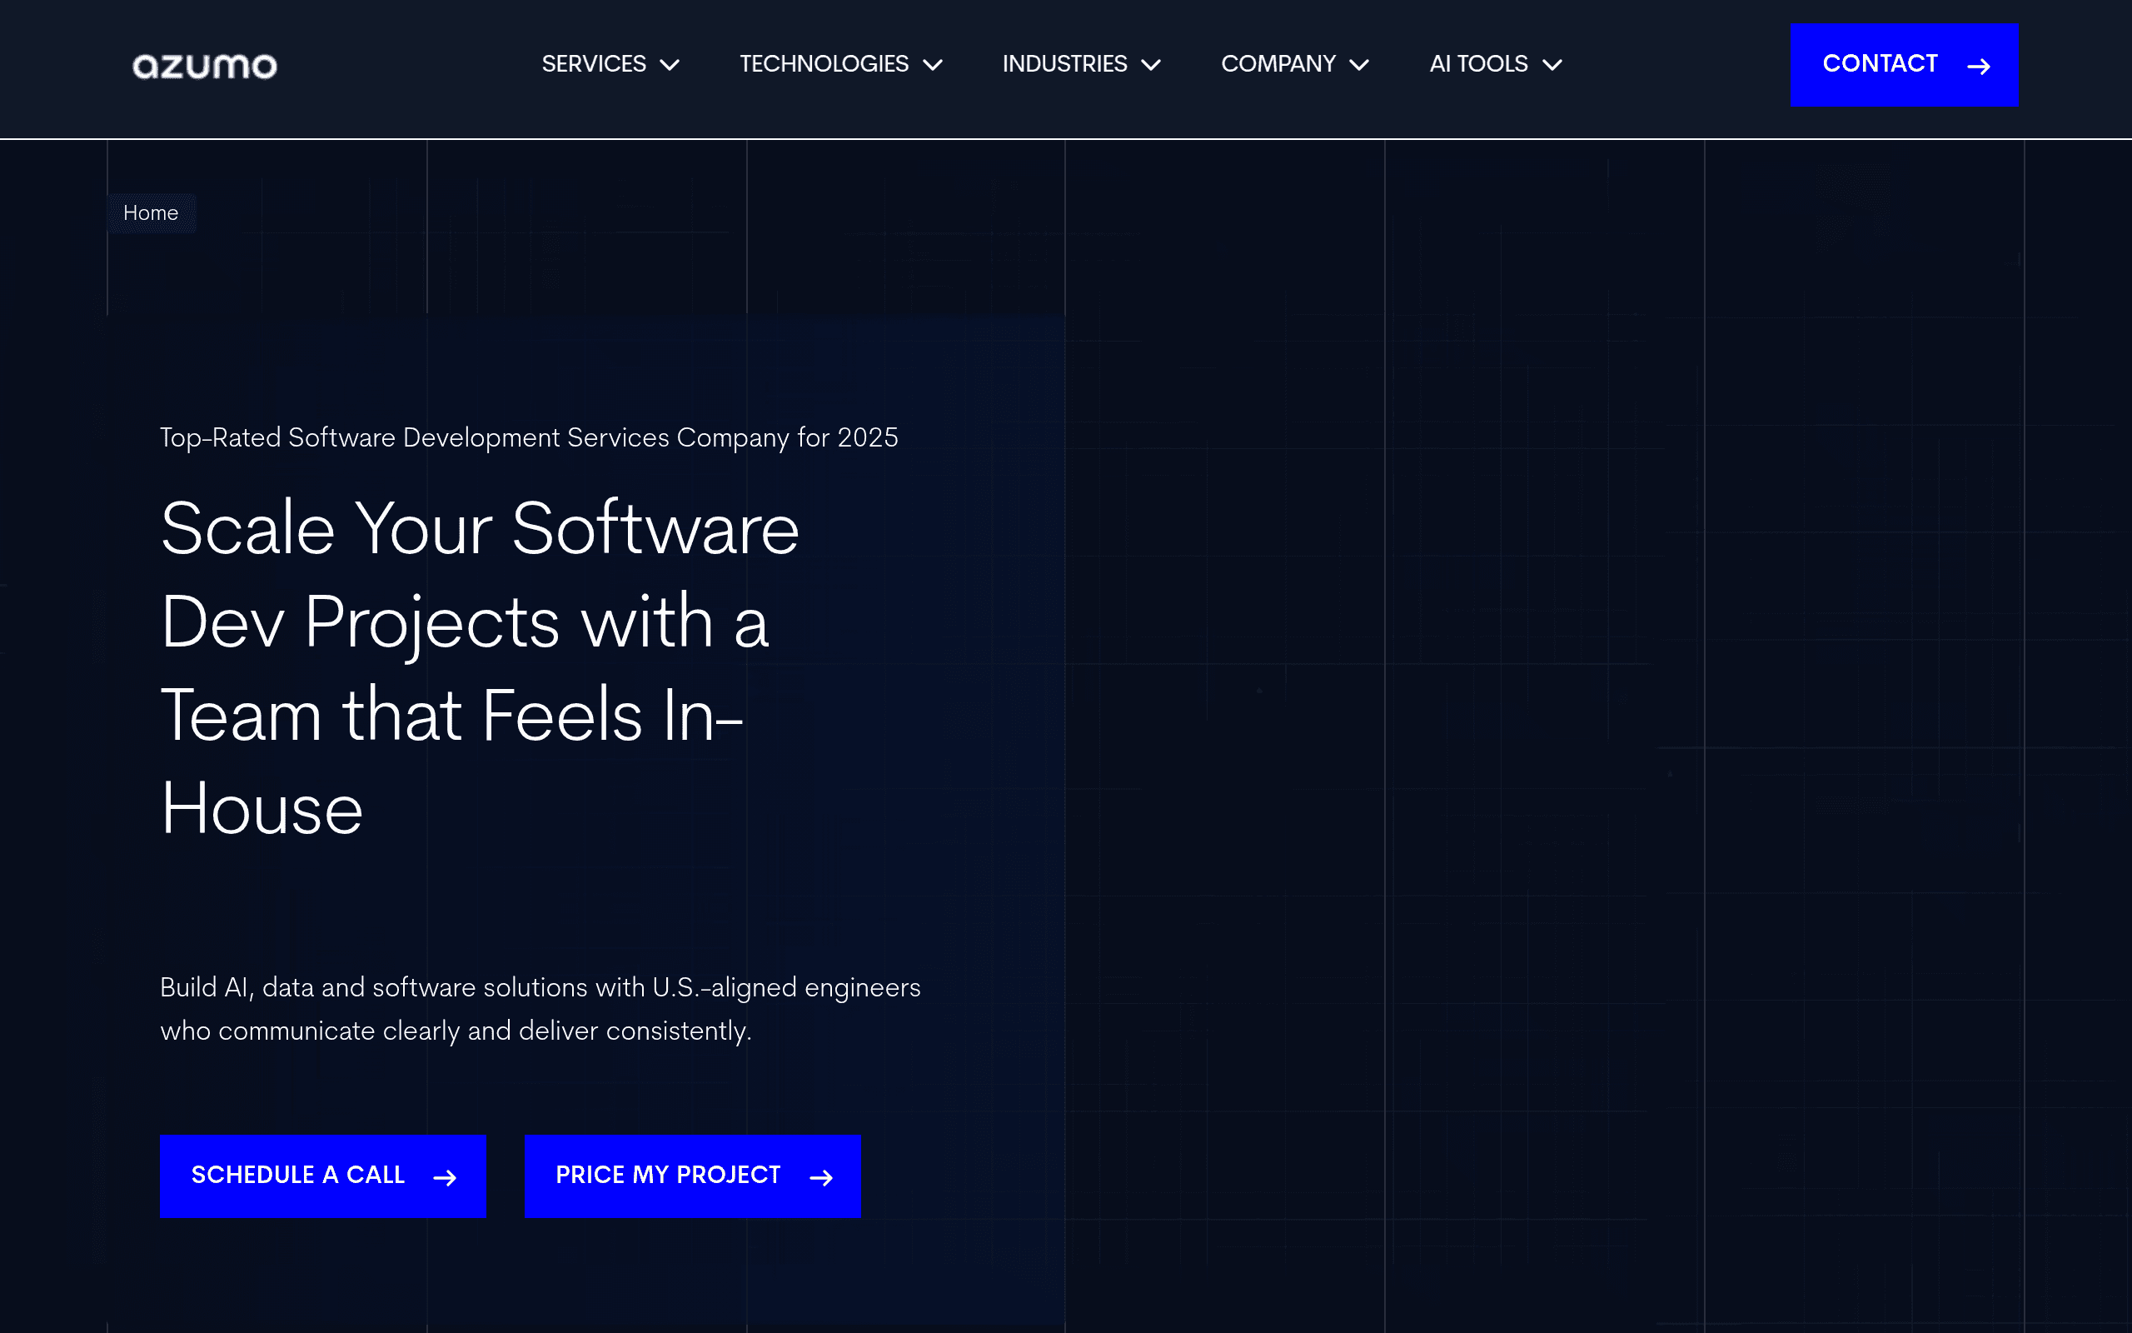Expand the Services dropdown chevron

click(670, 64)
